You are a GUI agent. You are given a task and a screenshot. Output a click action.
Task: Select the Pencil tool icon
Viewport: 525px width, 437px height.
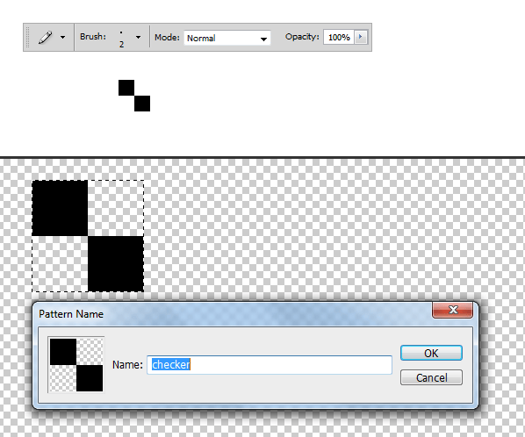coord(45,37)
